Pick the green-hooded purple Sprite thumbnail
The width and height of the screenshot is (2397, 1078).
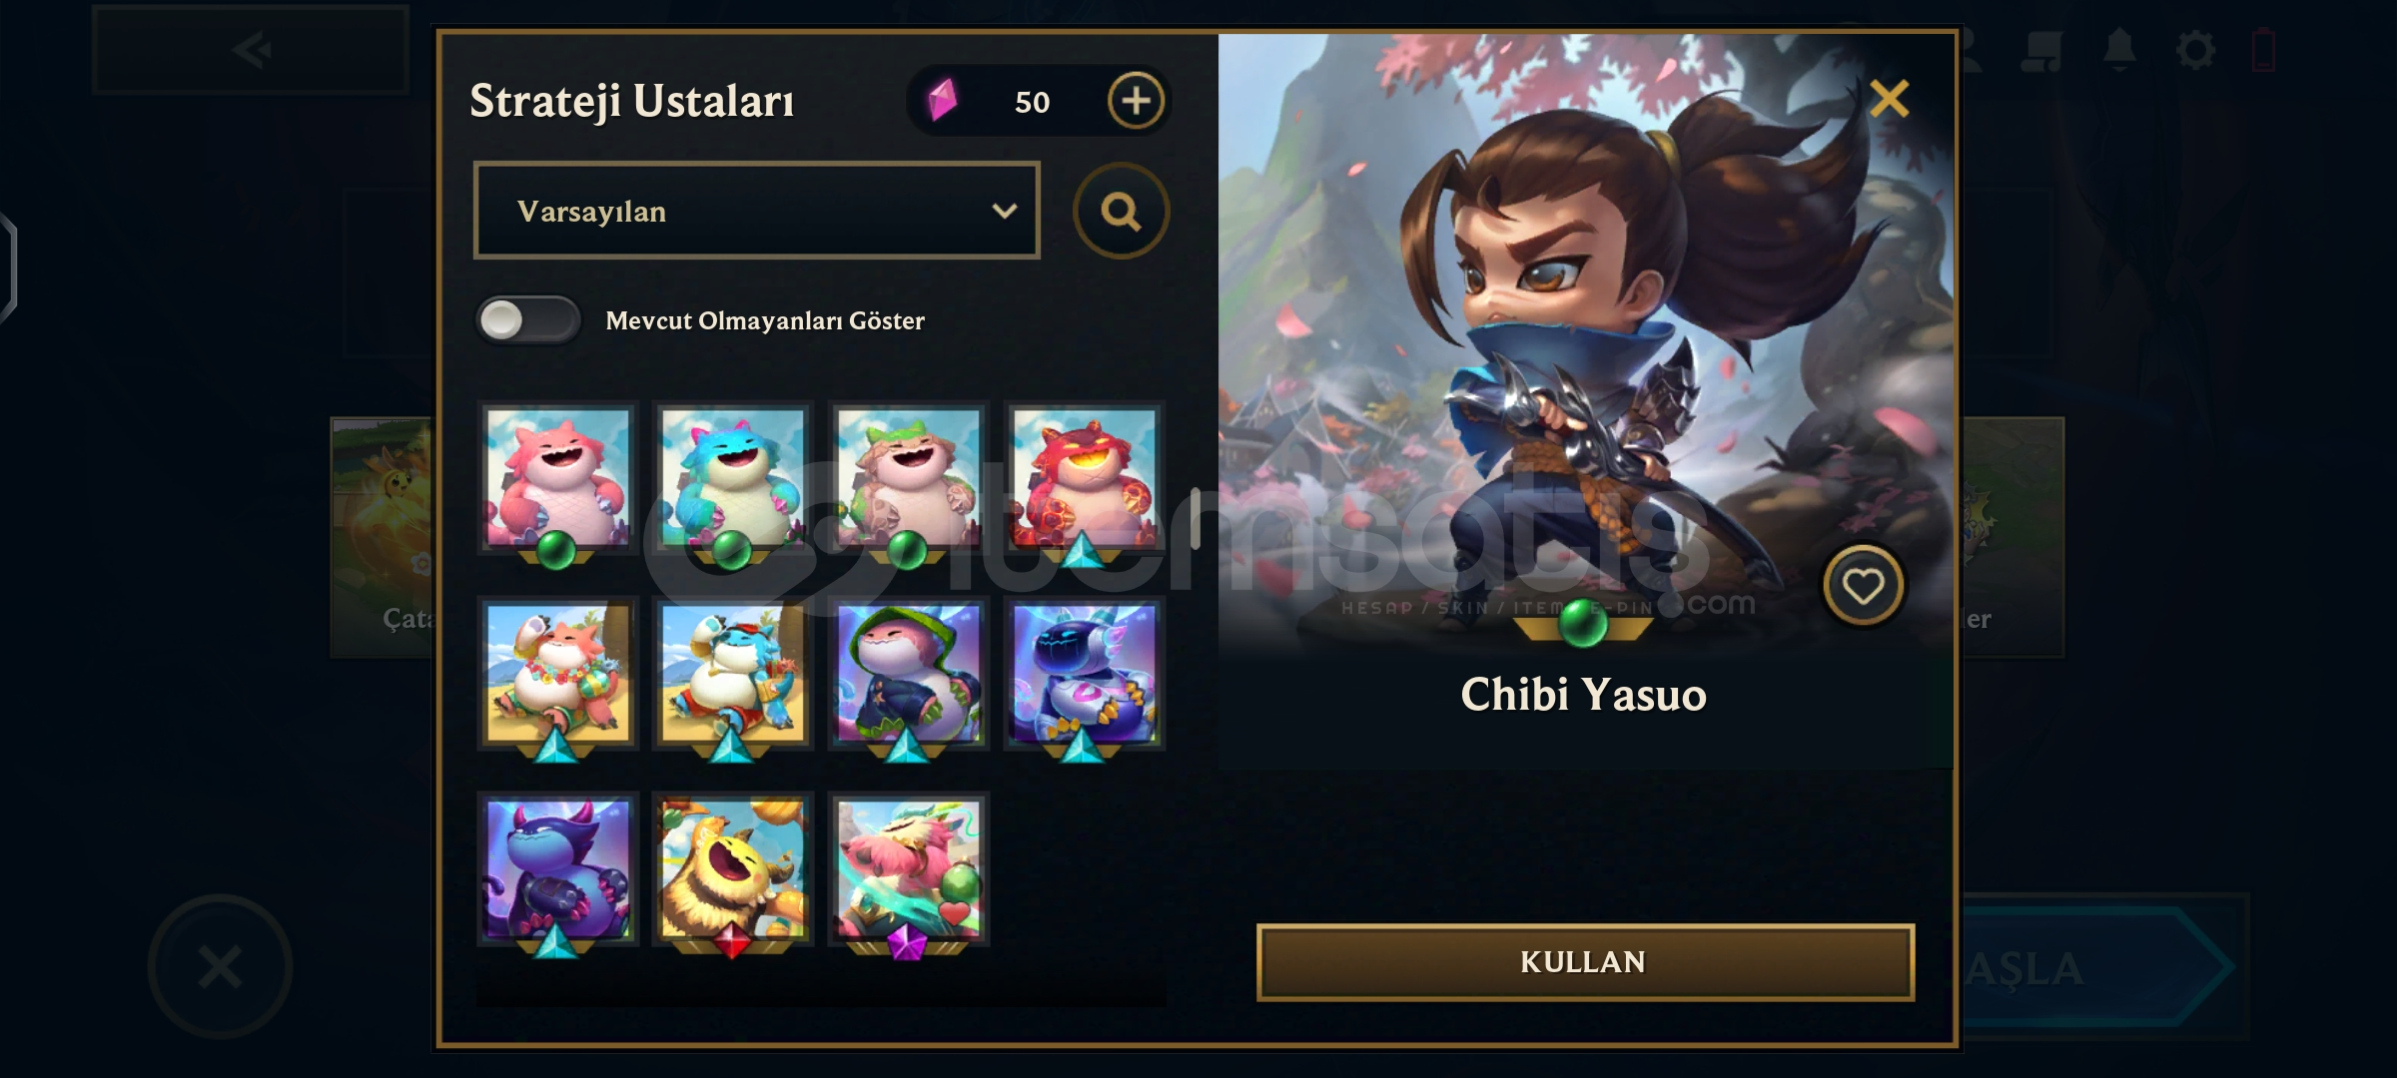[908, 674]
